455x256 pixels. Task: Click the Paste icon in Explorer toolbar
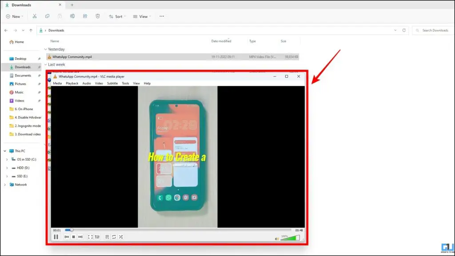(60, 16)
